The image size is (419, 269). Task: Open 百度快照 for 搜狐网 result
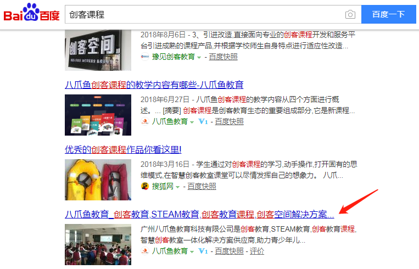[x=202, y=186]
